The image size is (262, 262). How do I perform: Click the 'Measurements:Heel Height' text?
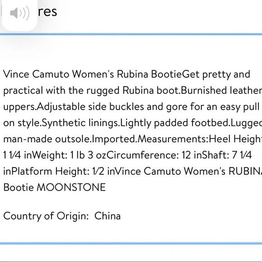(200, 139)
